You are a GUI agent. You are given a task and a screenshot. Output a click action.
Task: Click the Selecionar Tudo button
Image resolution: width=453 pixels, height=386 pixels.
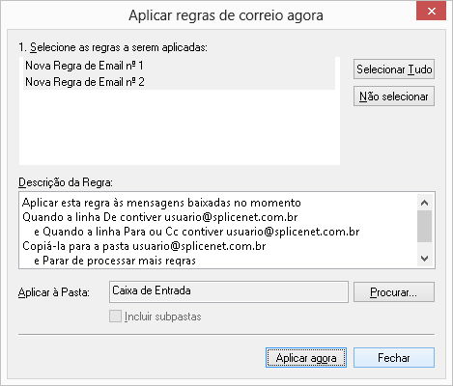click(x=394, y=69)
